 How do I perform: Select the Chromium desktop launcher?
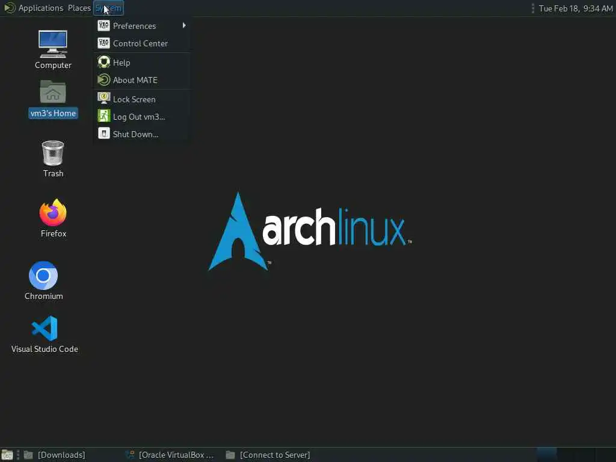point(43,280)
